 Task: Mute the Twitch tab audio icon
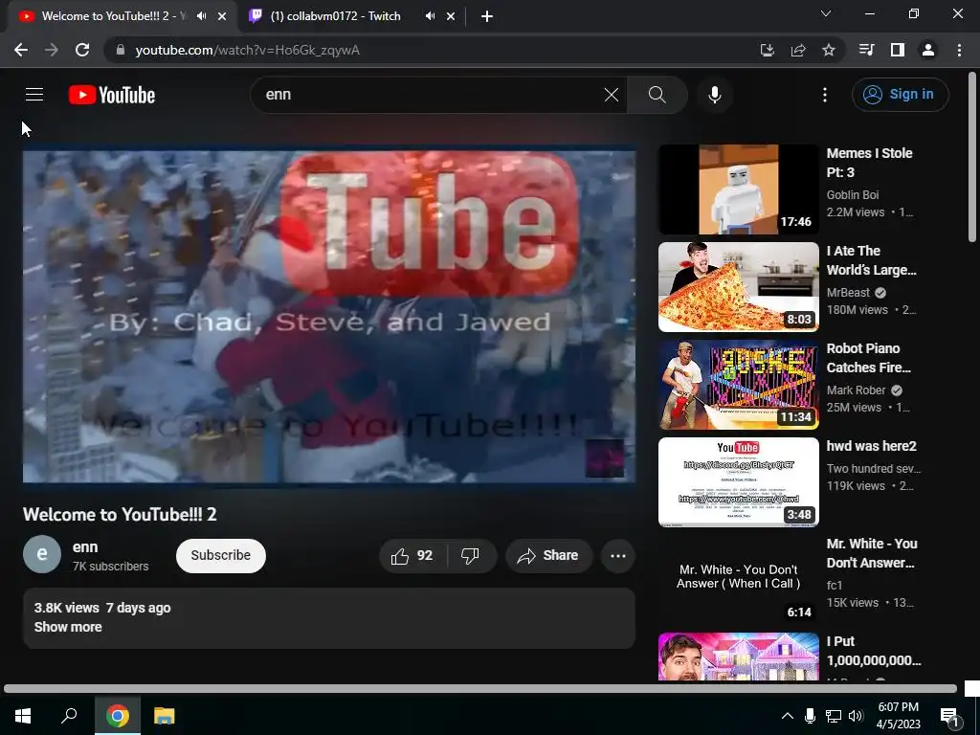coord(430,16)
